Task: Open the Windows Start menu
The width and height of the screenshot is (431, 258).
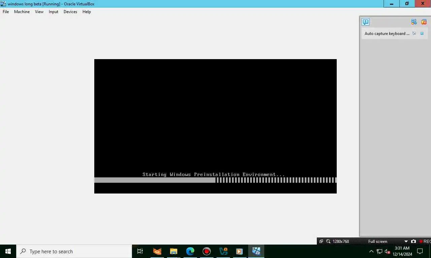Action: click(x=8, y=251)
